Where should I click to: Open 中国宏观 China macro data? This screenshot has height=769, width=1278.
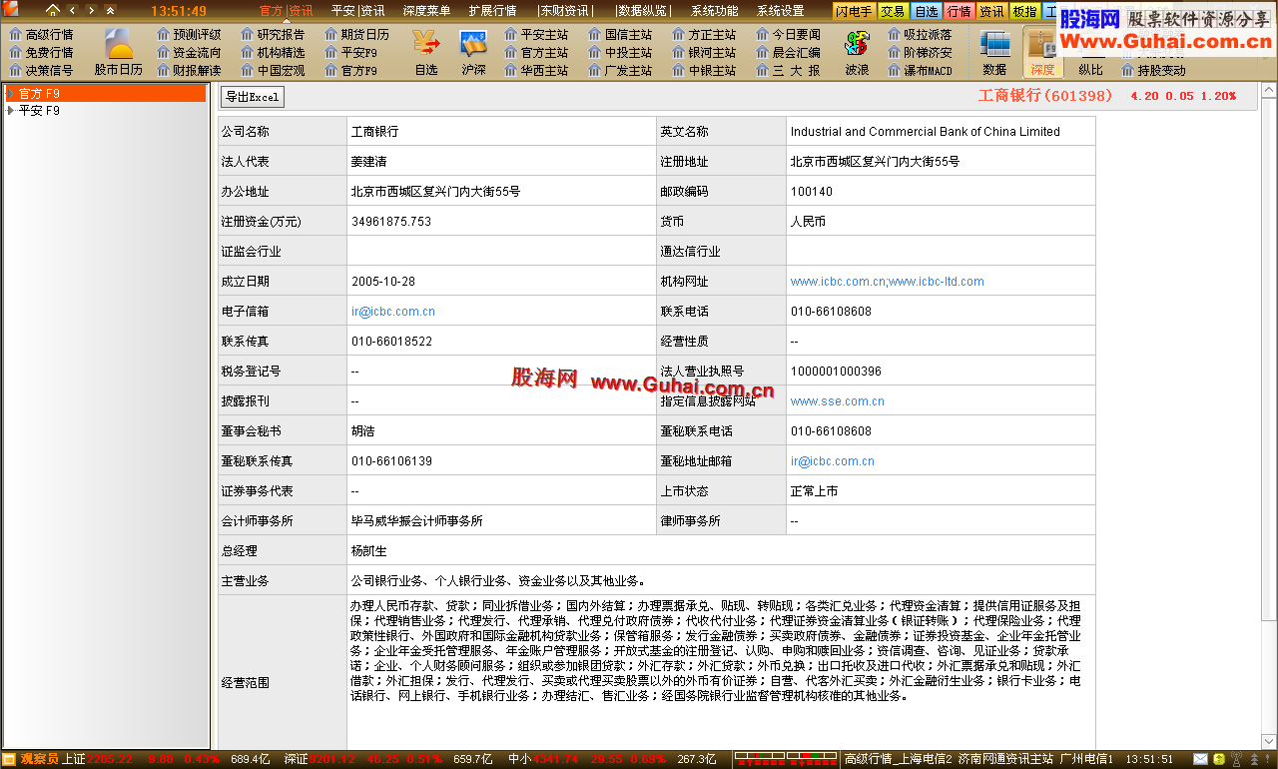point(273,70)
